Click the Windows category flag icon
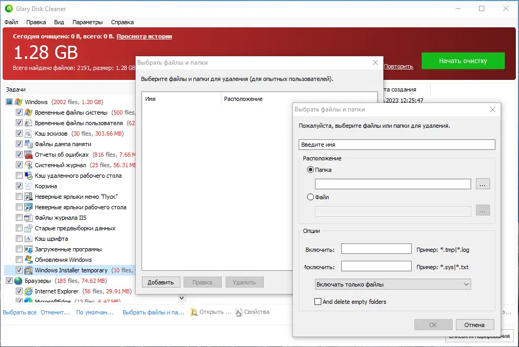This screenshot has width=519, height=347. [18, 102]
